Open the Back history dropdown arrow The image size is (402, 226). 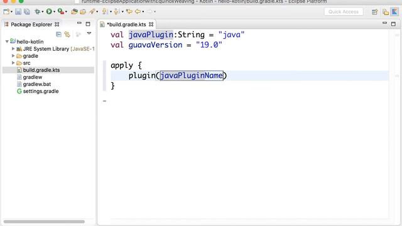click(x=143, y=12)
